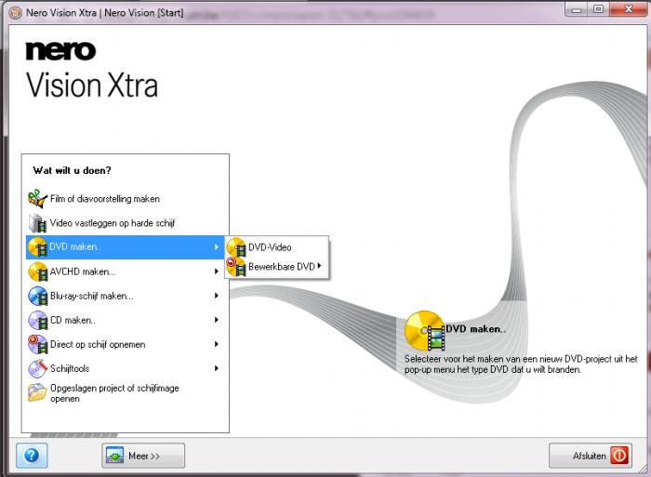This screenshot has width=651, height=477.
Task: Click the monitor icon on the Meer button
Action: coord(114,456)
